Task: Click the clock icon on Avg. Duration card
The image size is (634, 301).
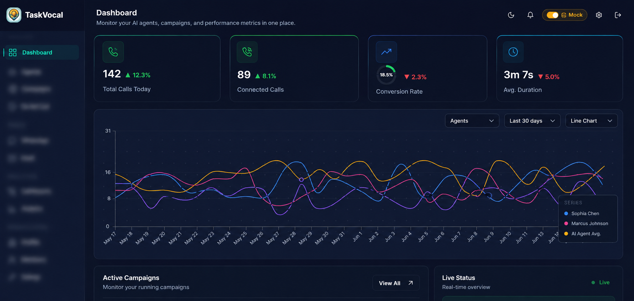Action: click(x=513, y=52)
